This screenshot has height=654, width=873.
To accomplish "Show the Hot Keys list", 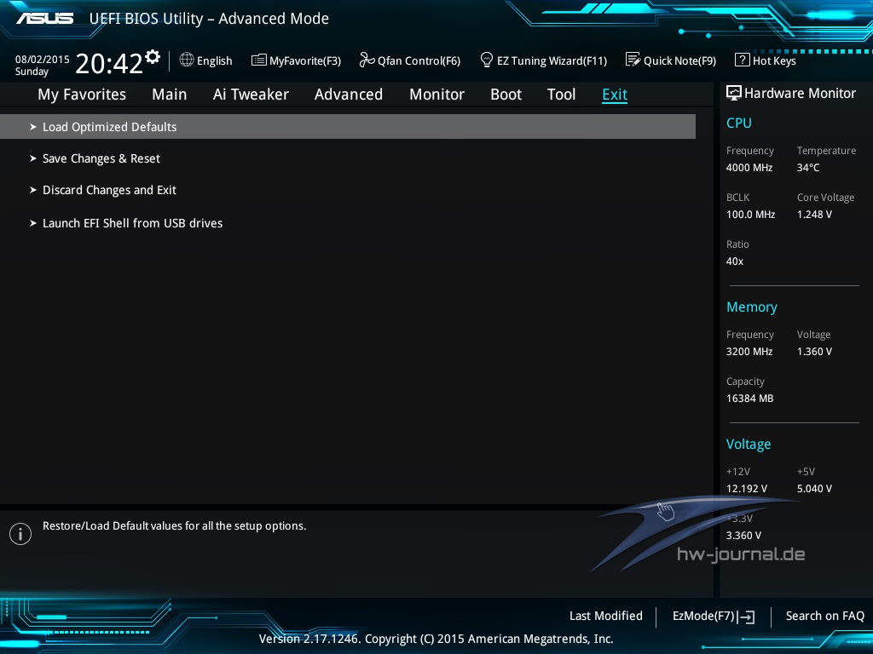I will pos(774,61).
